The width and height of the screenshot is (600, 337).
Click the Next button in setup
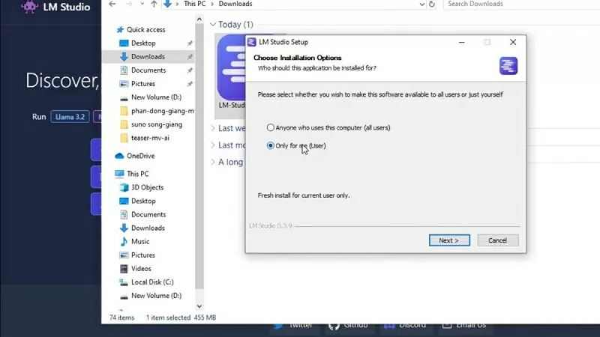(x=449, y=240)
